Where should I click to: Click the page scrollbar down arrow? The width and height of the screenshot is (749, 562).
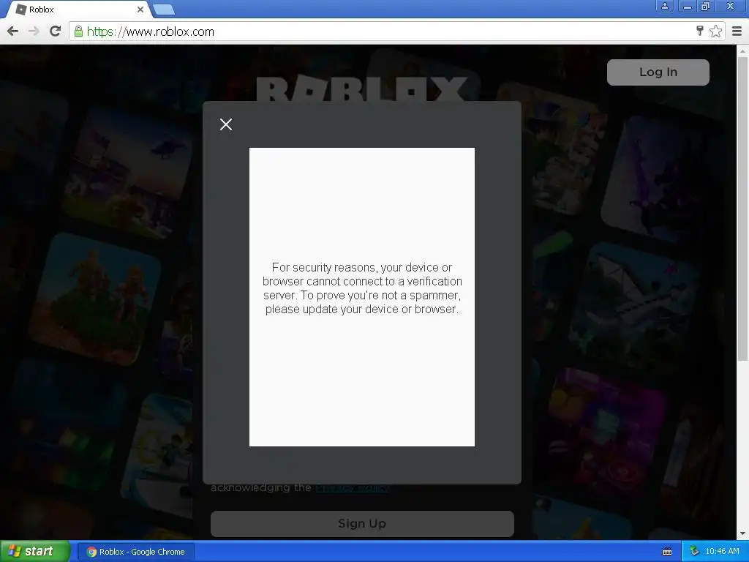(742, 533)
